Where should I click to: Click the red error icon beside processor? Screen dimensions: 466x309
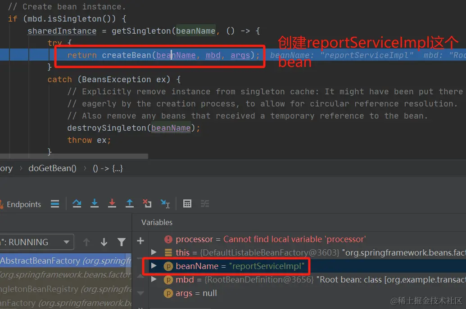point(168,239)
